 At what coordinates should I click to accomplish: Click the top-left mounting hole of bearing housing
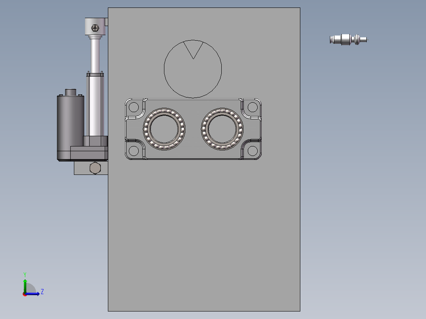click(134, 107)
